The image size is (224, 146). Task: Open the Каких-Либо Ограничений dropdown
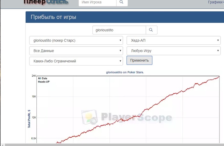click(76, 61)
